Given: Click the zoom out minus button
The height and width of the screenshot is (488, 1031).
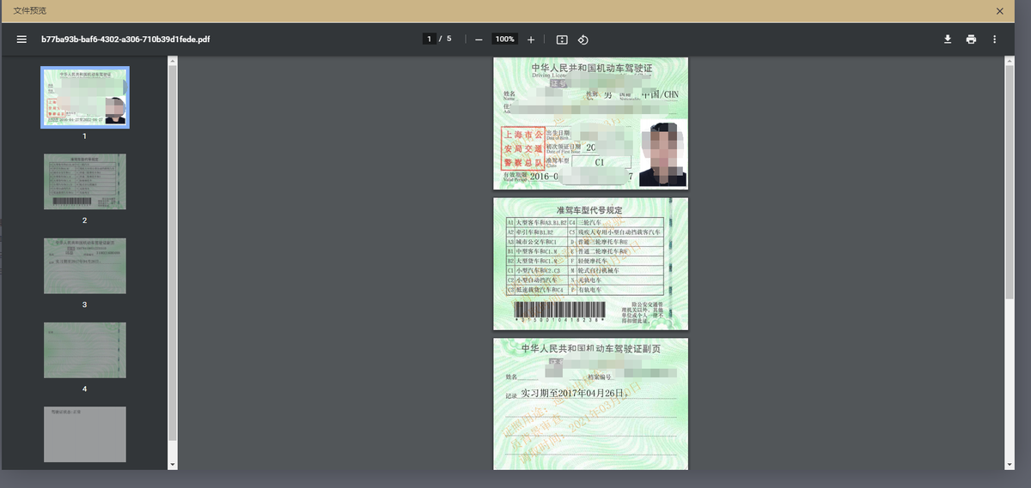Looking at the screenshot, I should (479, 39).
